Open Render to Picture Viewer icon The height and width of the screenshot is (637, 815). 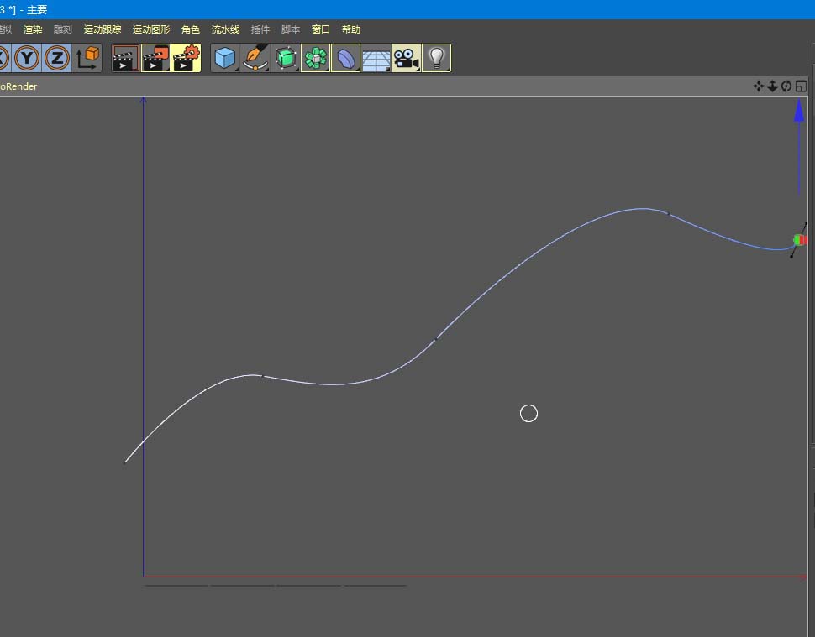[x=155, y=58]
